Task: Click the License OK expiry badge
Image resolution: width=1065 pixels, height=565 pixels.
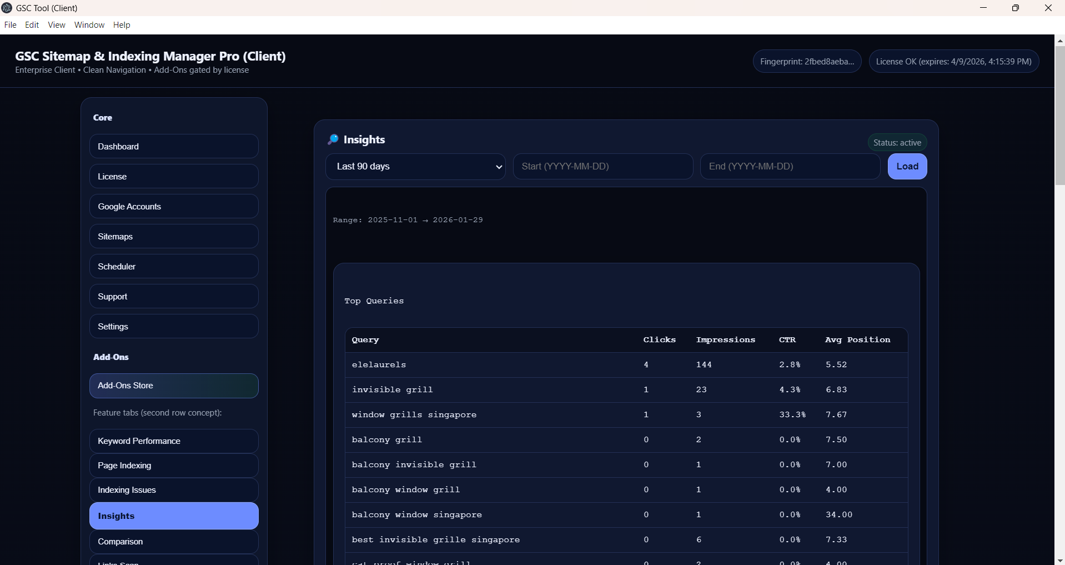Action: [953, 62]
